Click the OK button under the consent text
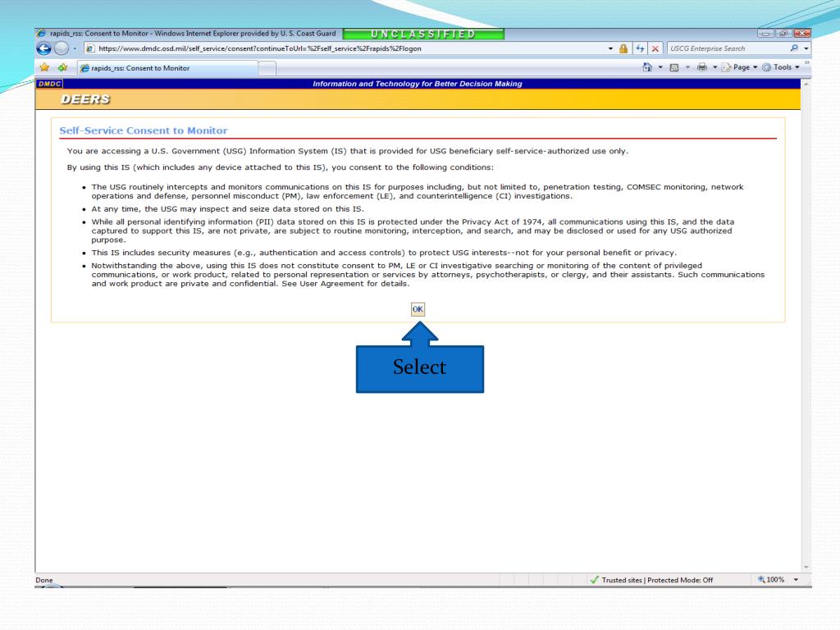 [x=418, y=309]
